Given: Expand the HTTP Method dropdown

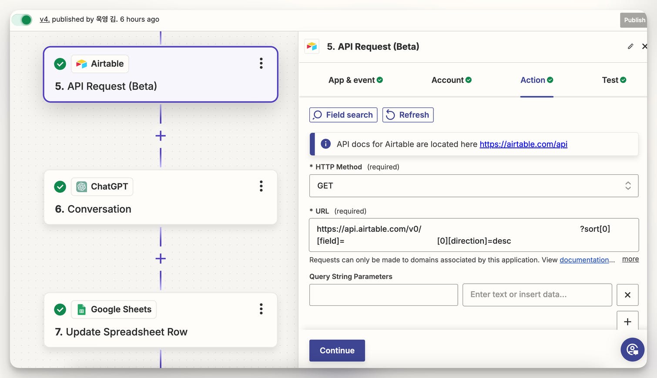Looking at the screenshot, I should pyautogui.click(x=473, y=186).
